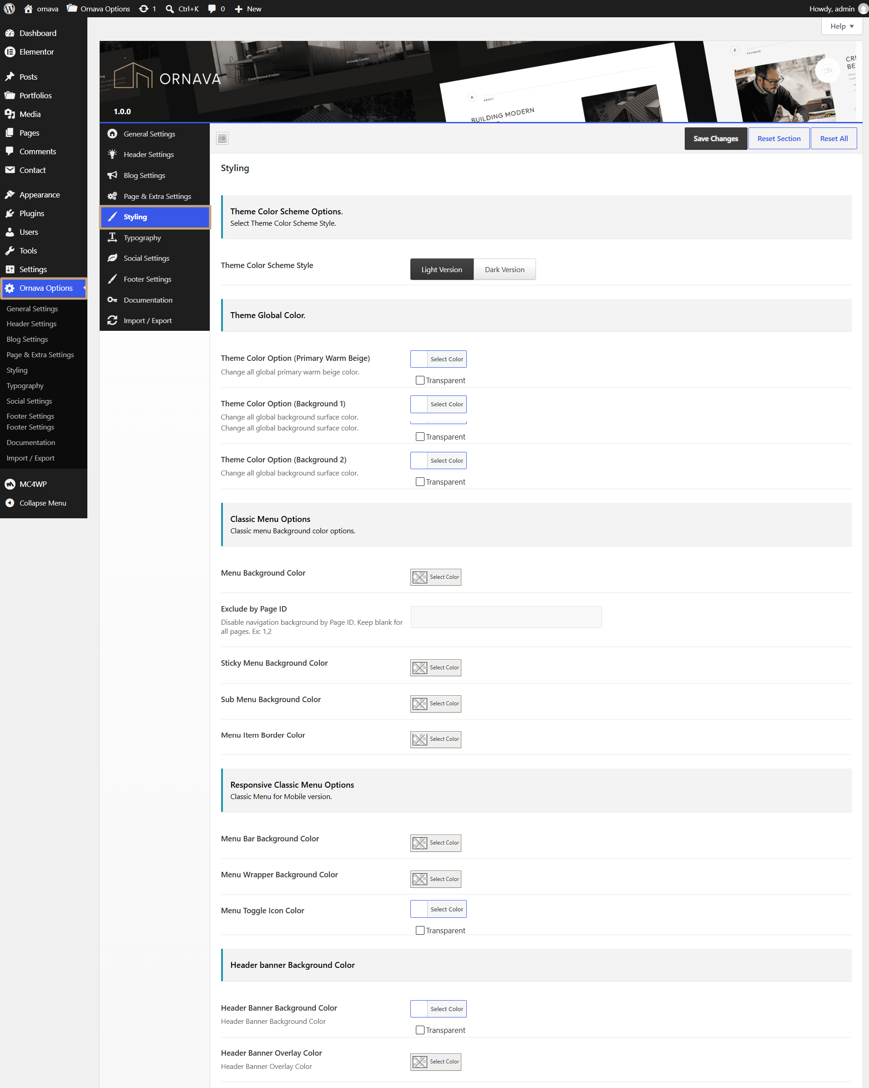869x1088 pixels.
Task: Open Ornava Options in admin bar
Action: 98,9
